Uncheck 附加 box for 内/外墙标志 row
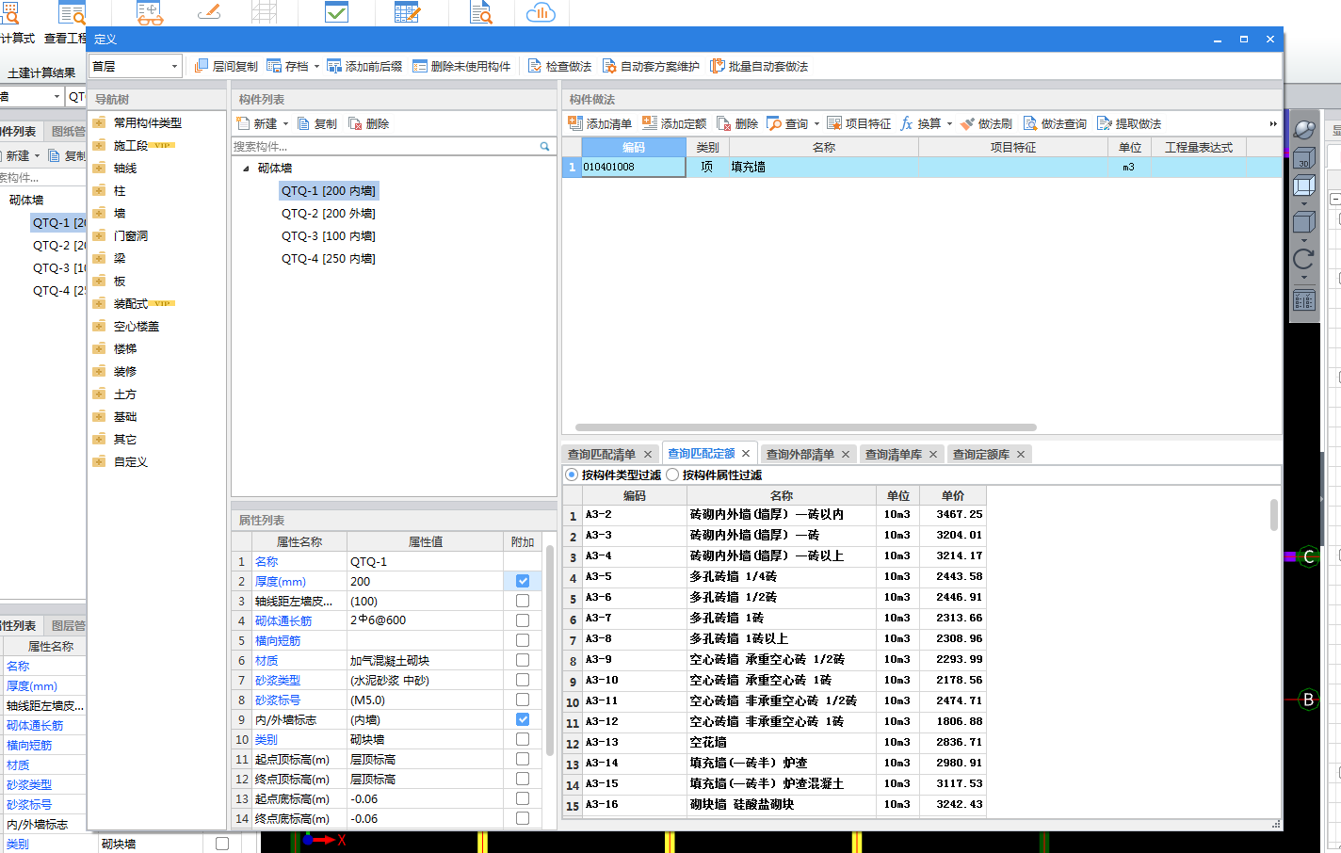Viewport: 1341px width, 853px height. point(523,719)
